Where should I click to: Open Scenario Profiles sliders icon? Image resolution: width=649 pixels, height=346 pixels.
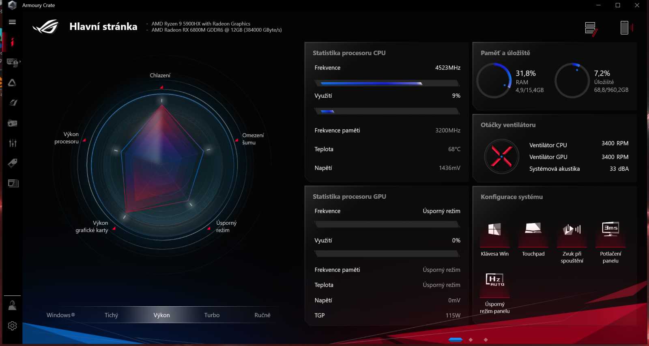[x=13, y=143]
